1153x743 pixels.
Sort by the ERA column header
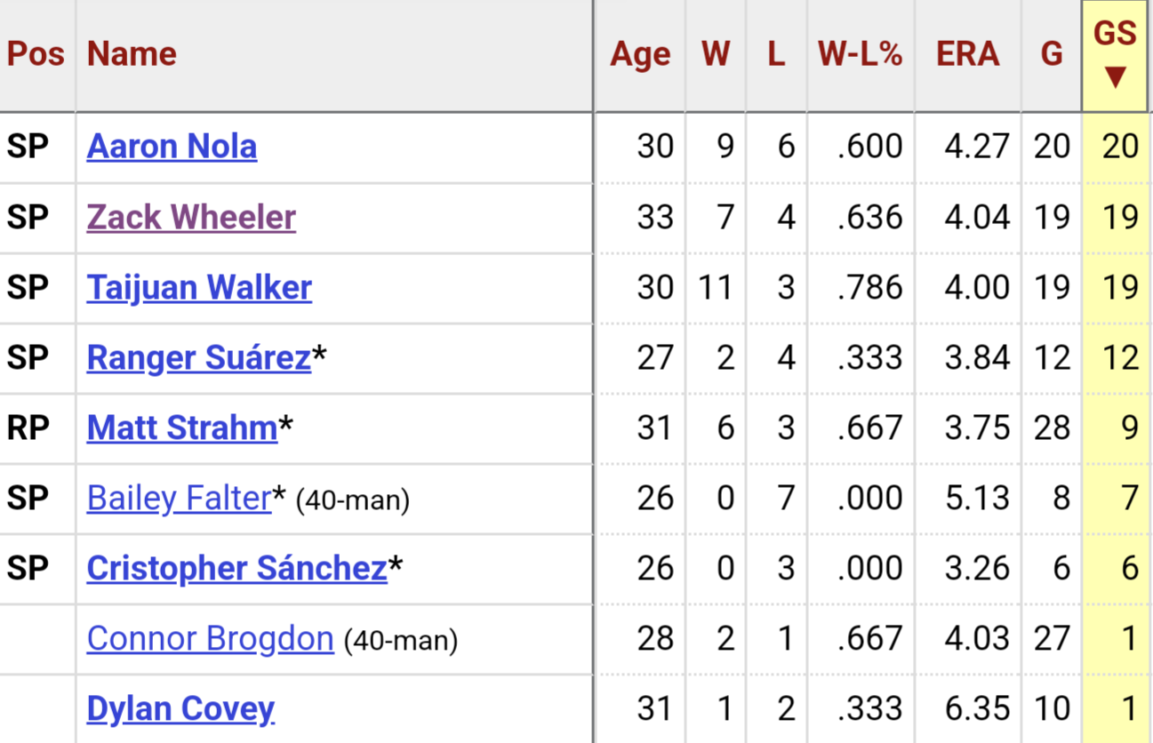[967, 55]
